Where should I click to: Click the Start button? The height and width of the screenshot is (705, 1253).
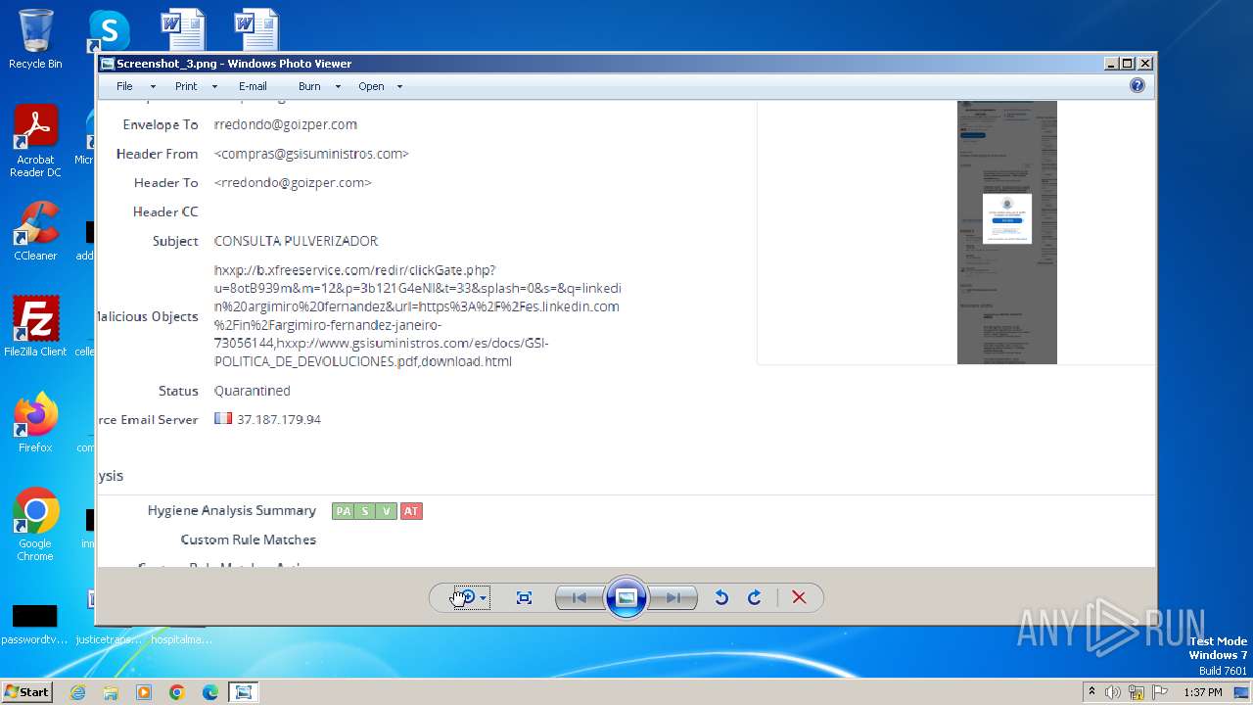[x=27, y=691]
